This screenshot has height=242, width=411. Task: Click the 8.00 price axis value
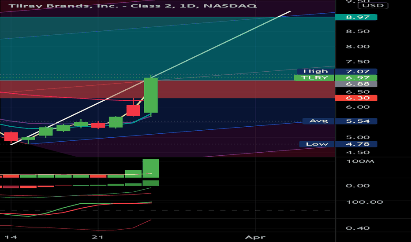click(358, 47)
